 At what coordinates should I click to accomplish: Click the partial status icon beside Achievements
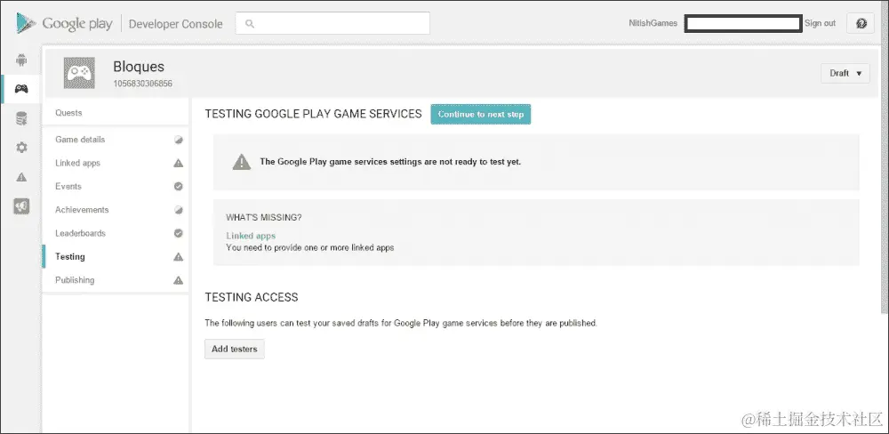coord(178,210)
